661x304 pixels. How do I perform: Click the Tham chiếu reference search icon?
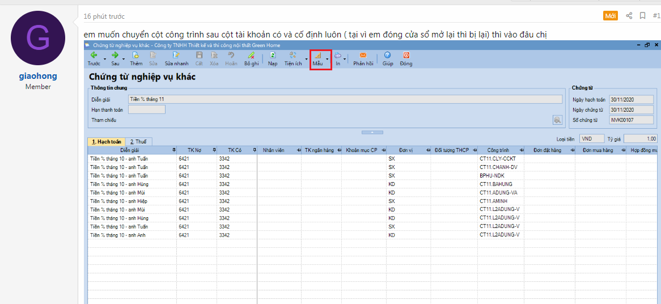click(x=558, y=120)
